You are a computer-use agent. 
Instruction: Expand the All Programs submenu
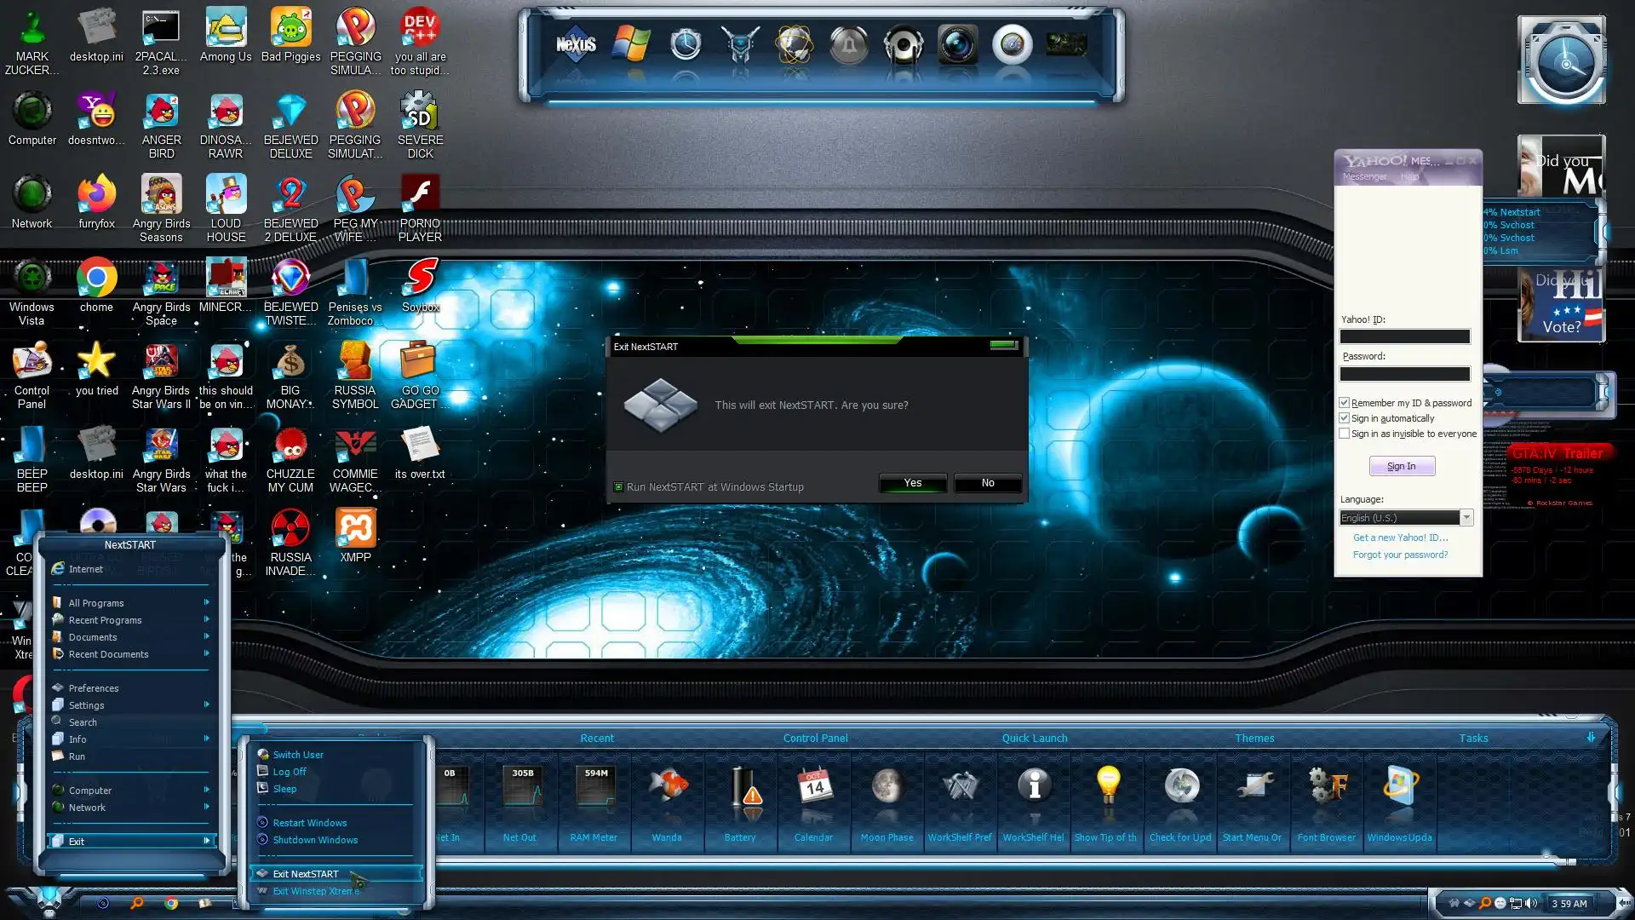96,603
